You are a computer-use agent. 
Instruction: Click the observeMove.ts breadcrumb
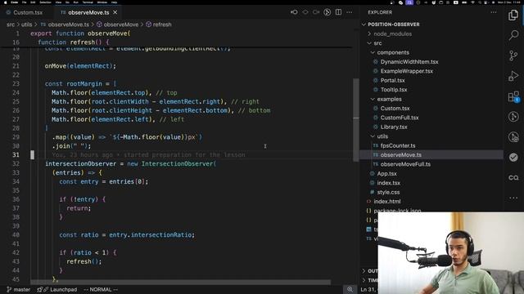tap(65, 24)
